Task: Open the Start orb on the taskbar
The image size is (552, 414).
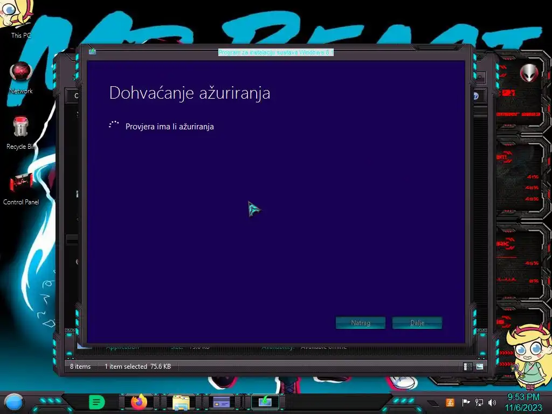Action: [x=13, y=402]
